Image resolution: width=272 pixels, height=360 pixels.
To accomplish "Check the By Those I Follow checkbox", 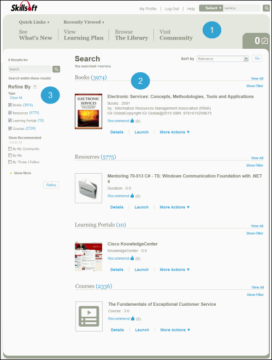I will [x=10, y=162].
